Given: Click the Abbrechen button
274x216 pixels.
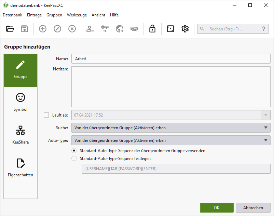Looking at the screenshot, I should (253, 208).
